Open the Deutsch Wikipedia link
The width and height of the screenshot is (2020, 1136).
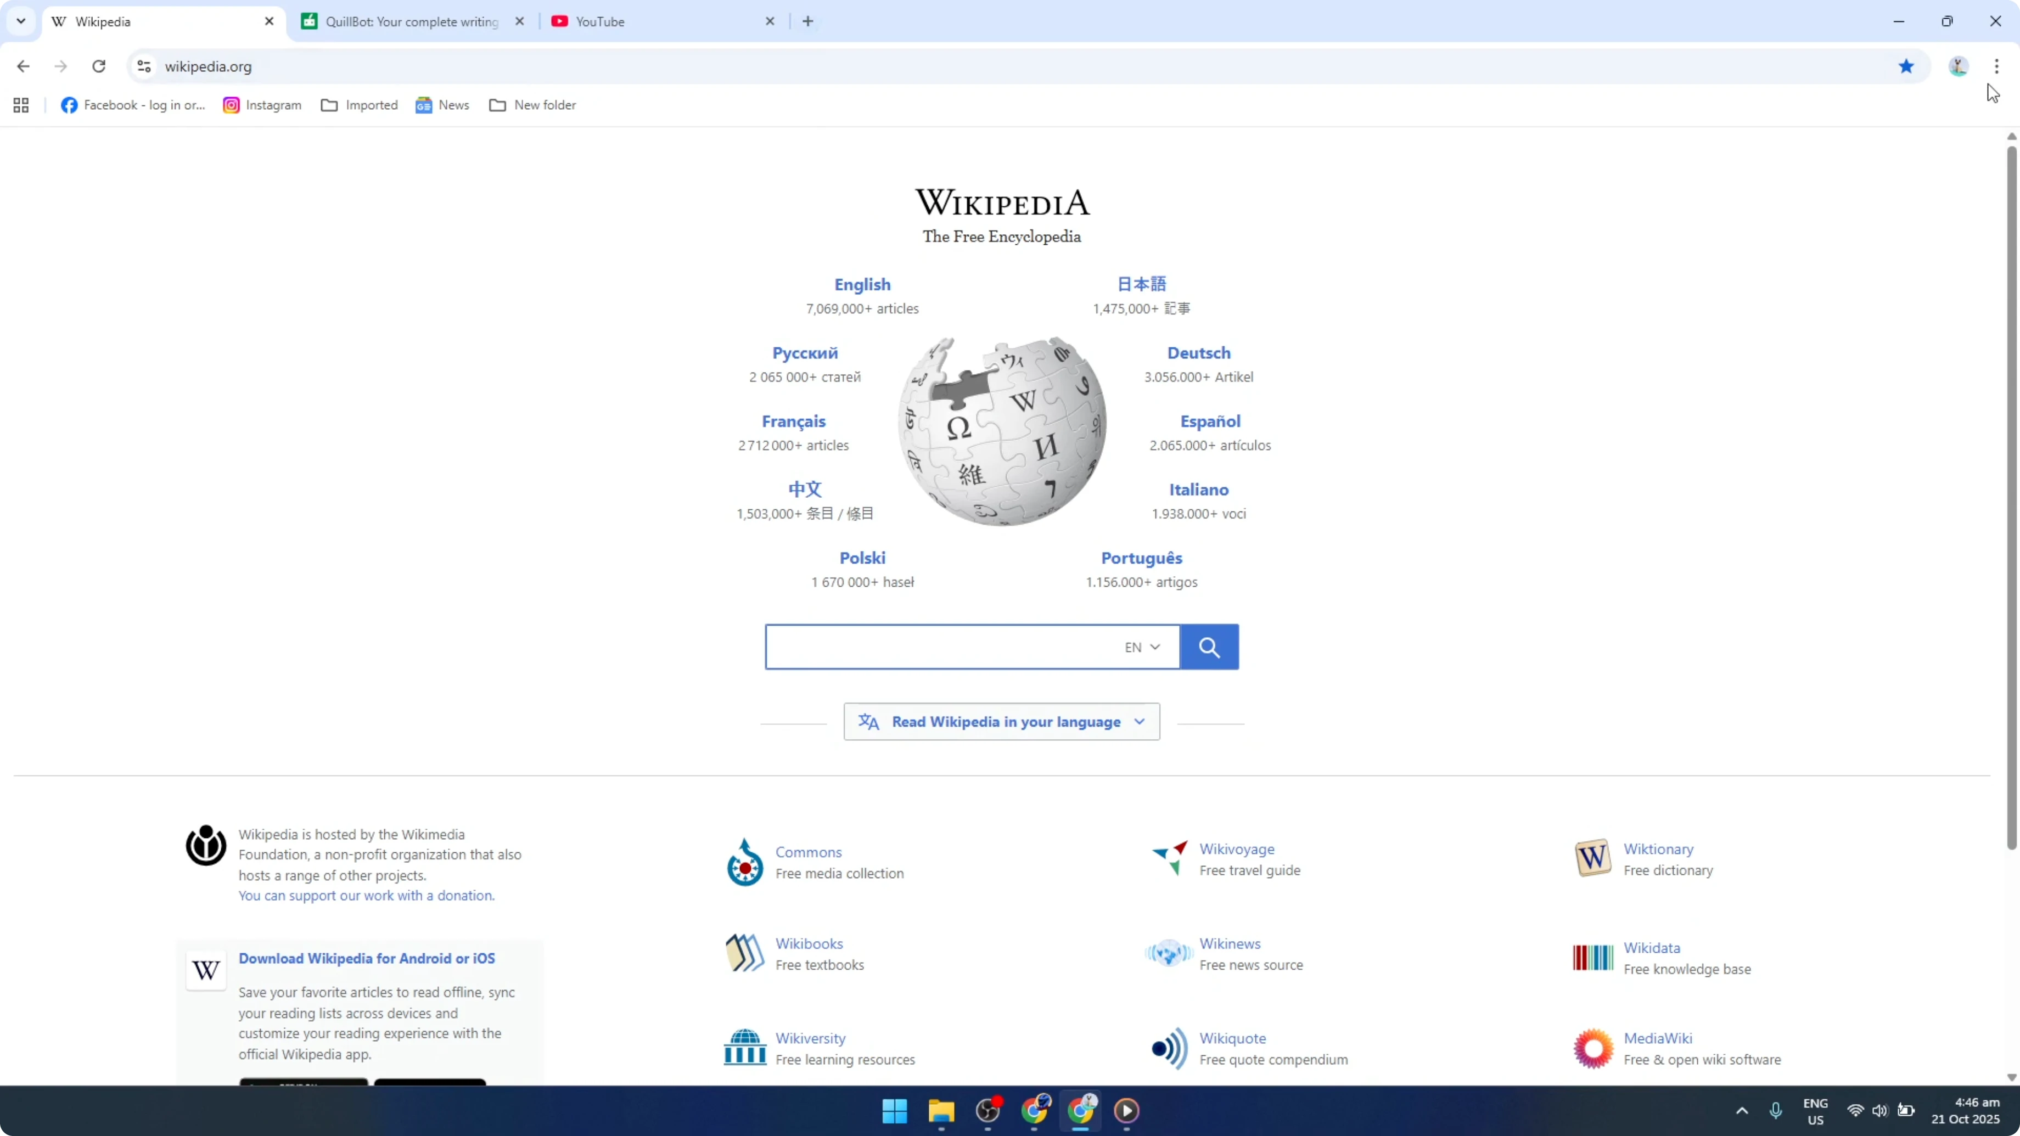coord(1198,353)
